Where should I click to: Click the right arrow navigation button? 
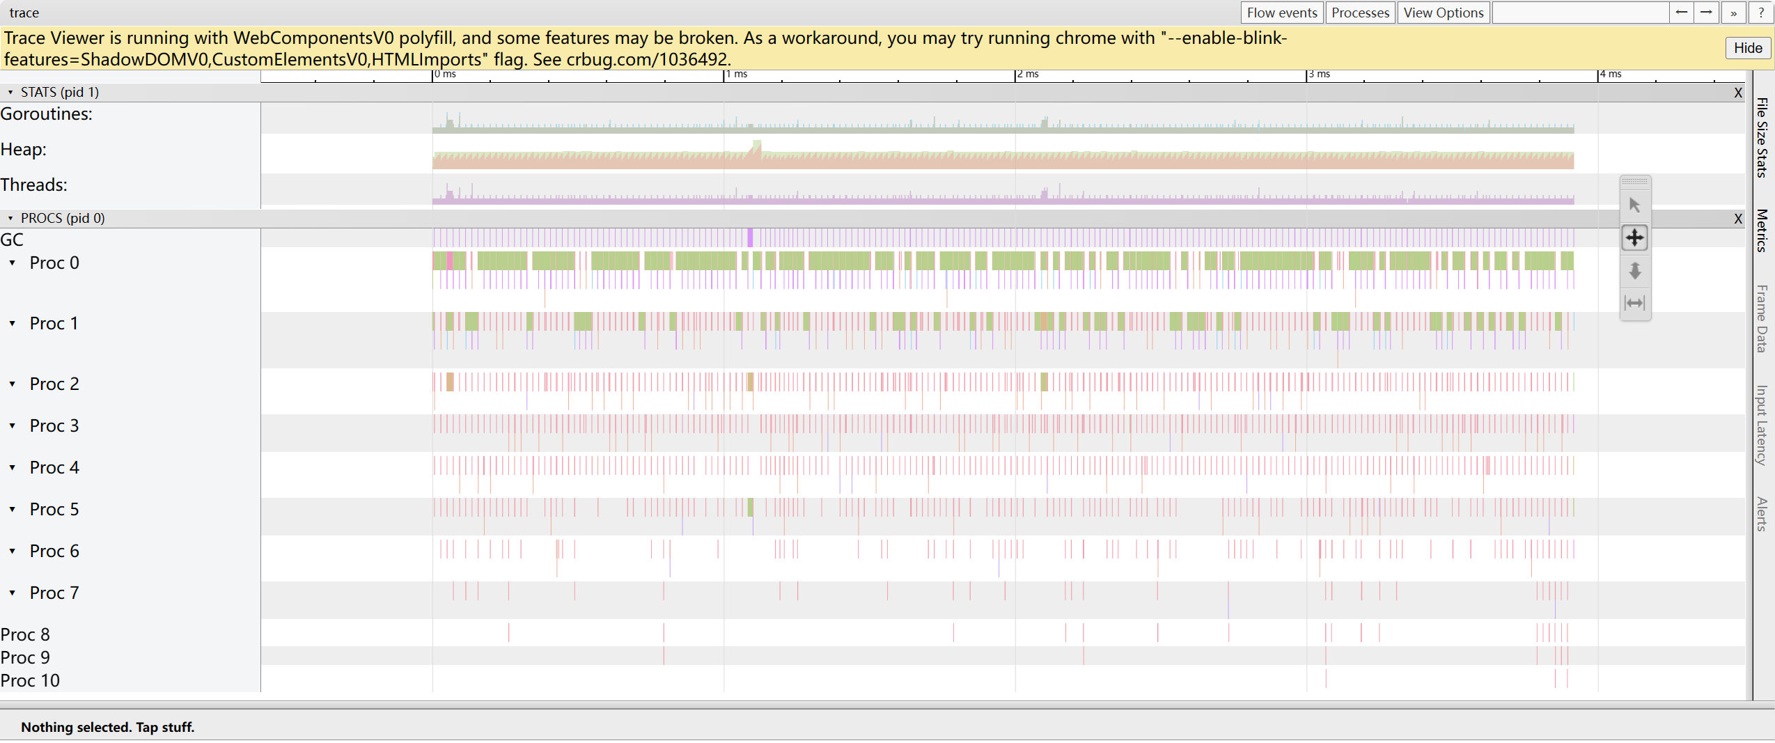click(x=1706, y=13)
